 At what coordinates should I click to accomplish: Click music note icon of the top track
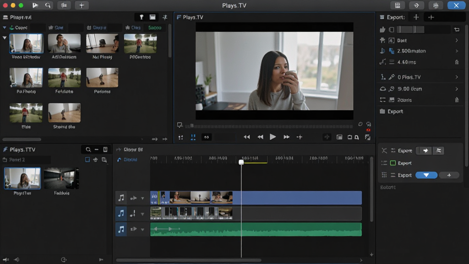point(121,198)
